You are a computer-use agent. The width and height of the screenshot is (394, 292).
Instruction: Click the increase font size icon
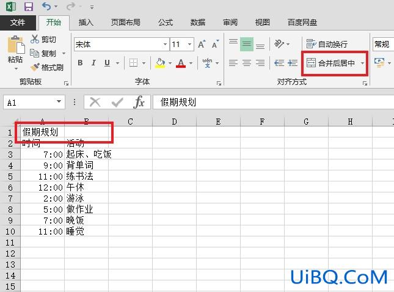click(x=202, y=44)
